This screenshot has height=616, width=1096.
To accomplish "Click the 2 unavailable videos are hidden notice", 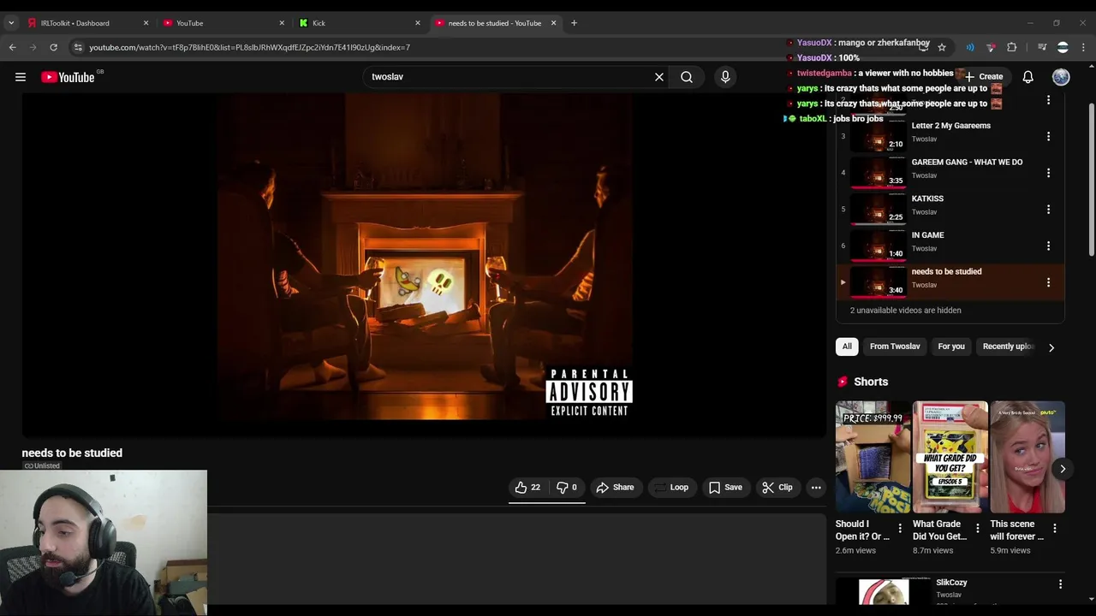I will tap(905, 311).
